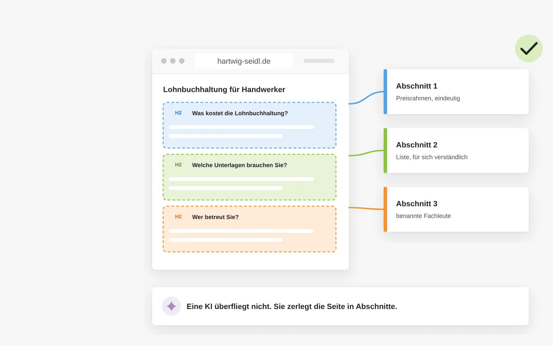Select heading 'Wer betreut Sie?'
This screenshot has height=346, width=553.
point(215,217)
